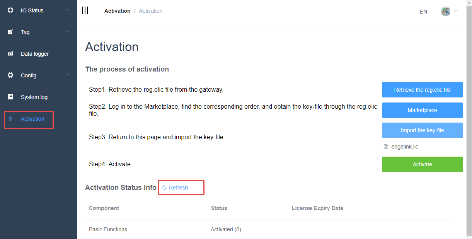This screenshot has width=472, height=239.
Task: Click the Data logger chart icon
Action: [10, 54]
